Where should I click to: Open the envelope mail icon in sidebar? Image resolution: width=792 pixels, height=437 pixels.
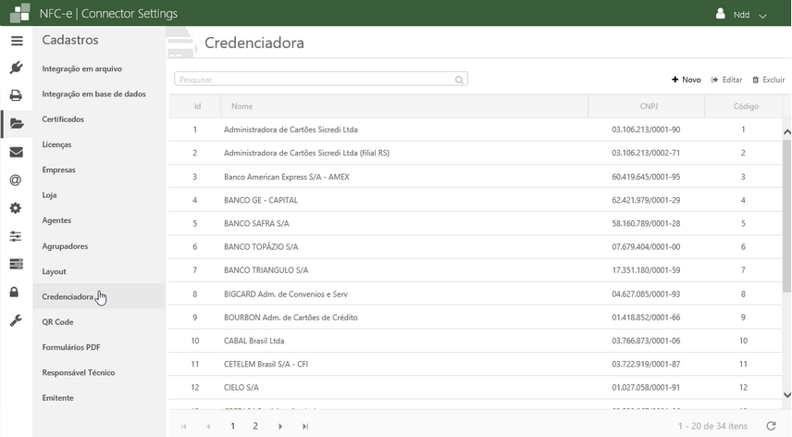tap(16, 152)
